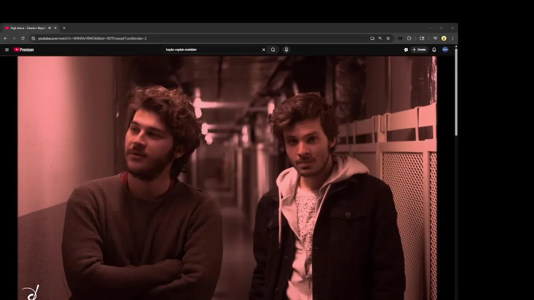
Task: Minimize the Chrome window
Action: [x=430, y=28]
